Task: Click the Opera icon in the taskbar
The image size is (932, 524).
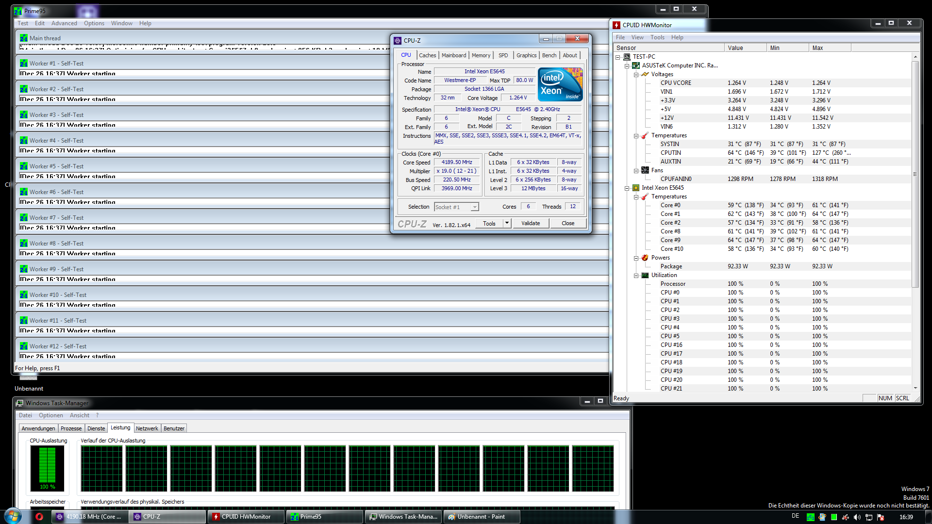Action: 39,517
